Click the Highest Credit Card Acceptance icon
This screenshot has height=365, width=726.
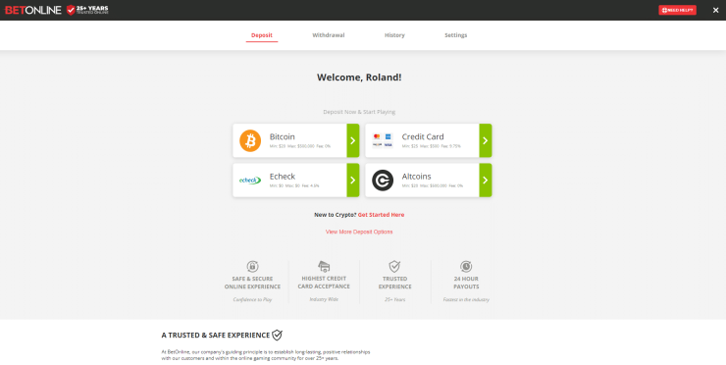324,266
